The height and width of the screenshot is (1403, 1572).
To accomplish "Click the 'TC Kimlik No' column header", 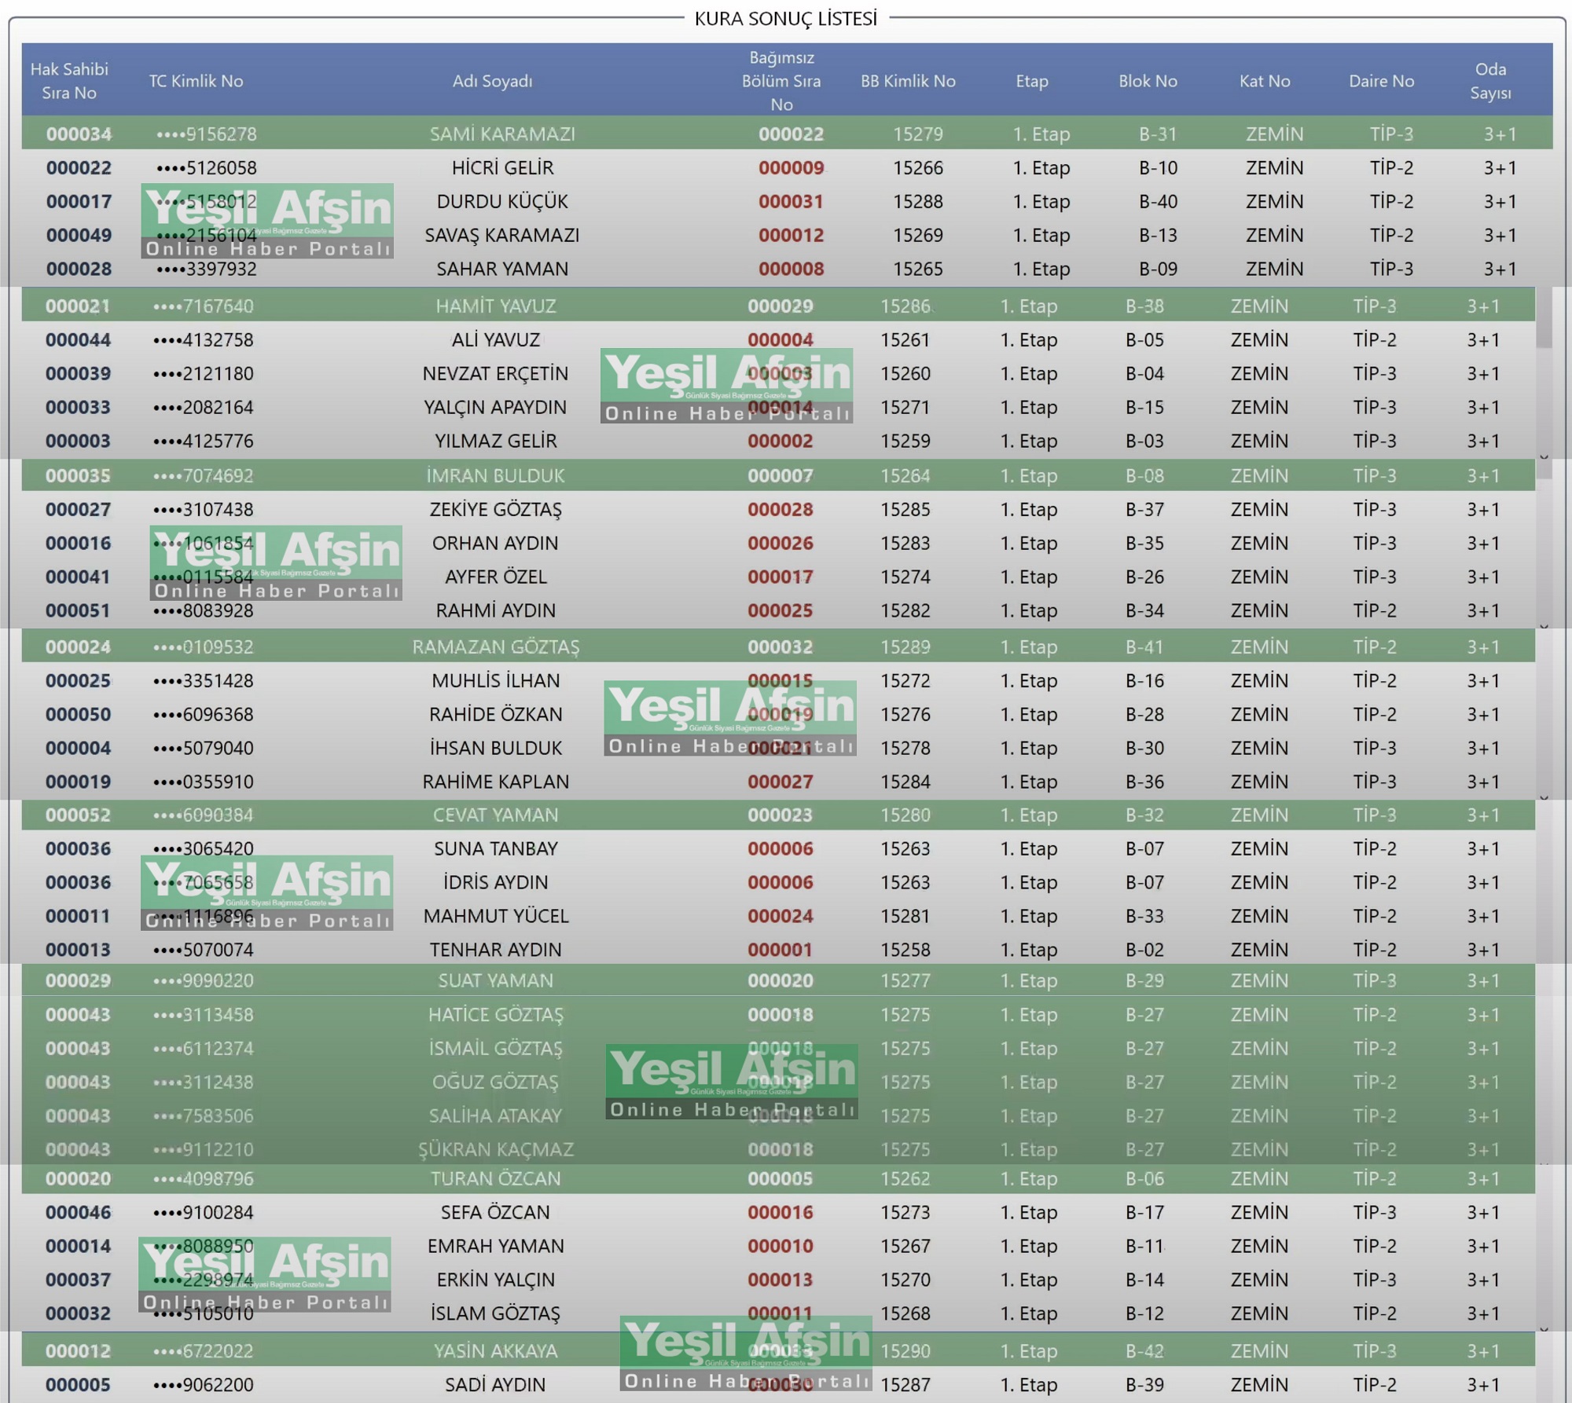I will 196,81.
